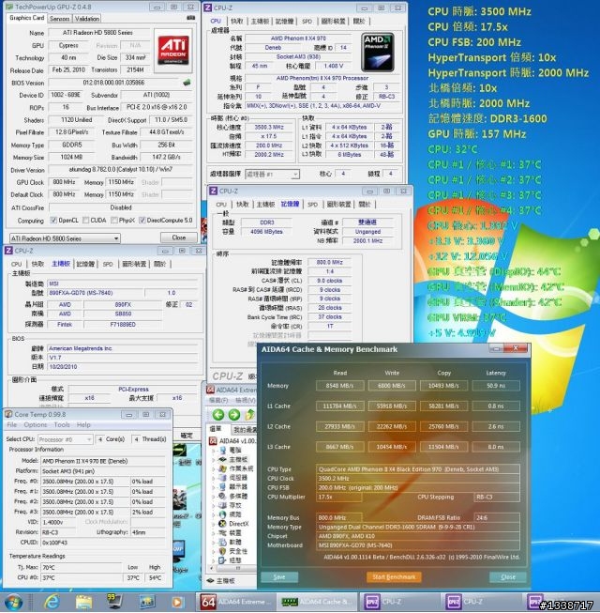This screenshot has width=600, height=613.
Task: Click Save in AIDA64 benchmark window
Action: tap(279, 577)
